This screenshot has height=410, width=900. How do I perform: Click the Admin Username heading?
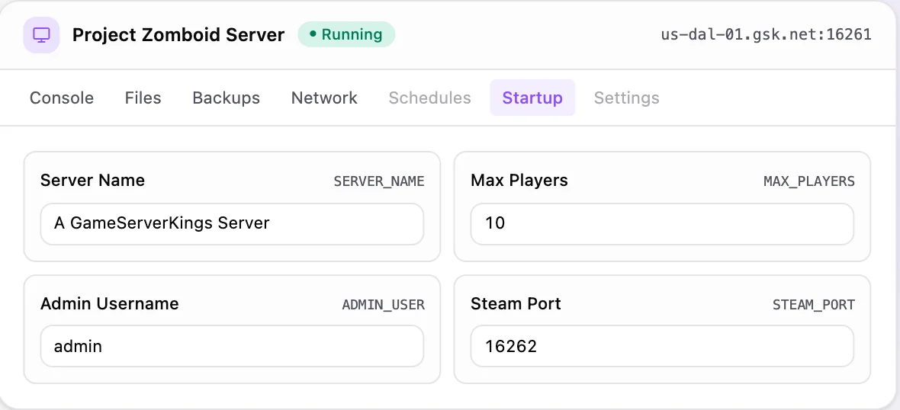110,303
